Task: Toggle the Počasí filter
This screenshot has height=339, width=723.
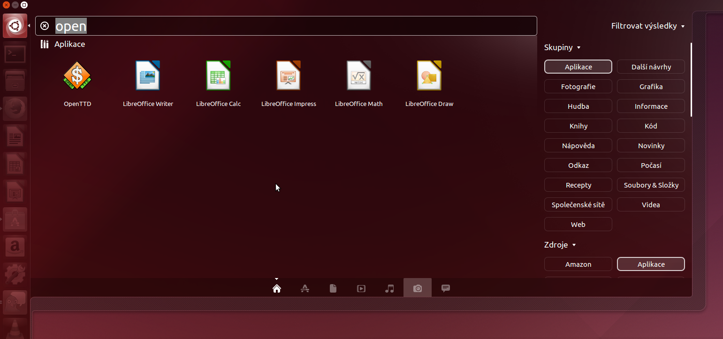Action: pyautogui.click(x=651, y=165)
